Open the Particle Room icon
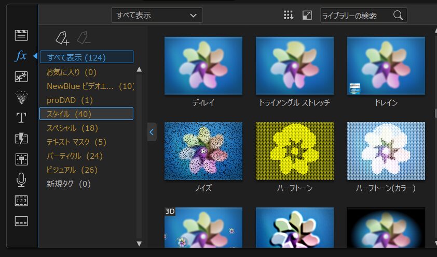Screen dimensions: 437x257 [x=21, y=97]
